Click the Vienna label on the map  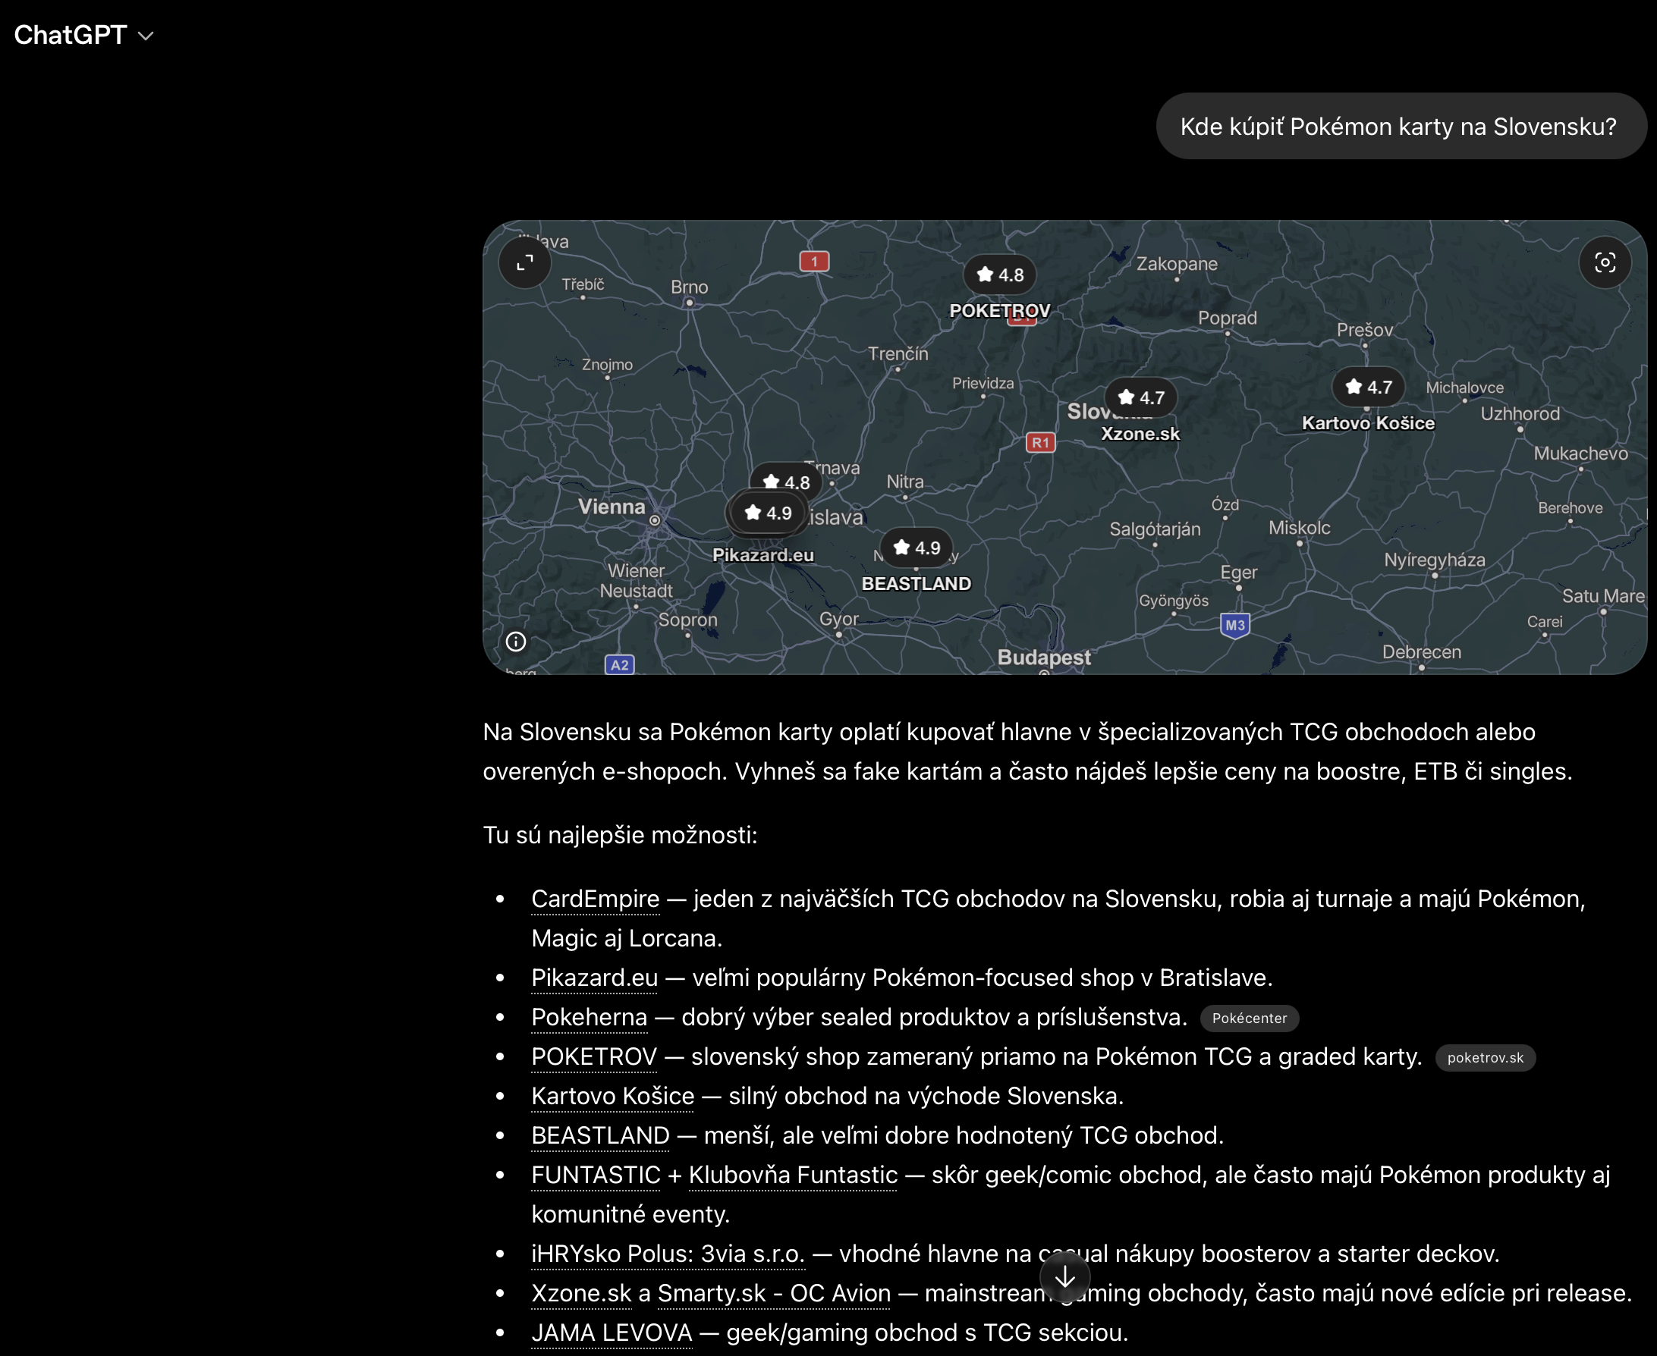coord(612,507)
